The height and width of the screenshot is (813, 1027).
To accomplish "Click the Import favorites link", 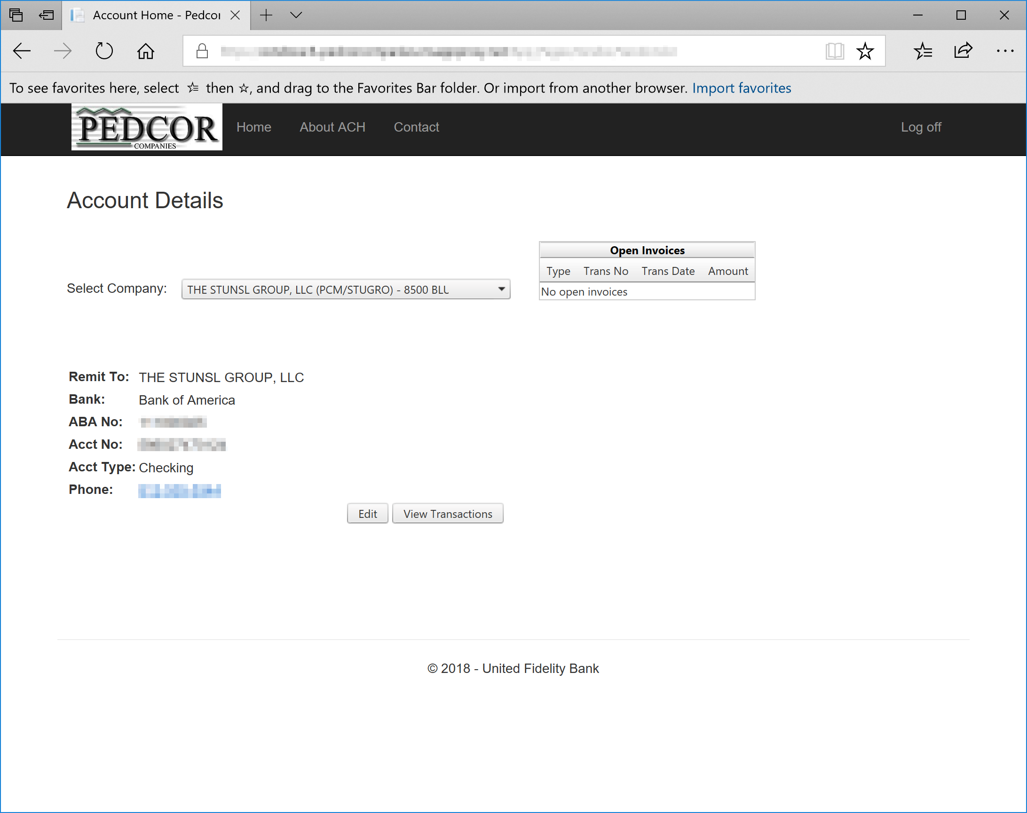I will [741, 88].
